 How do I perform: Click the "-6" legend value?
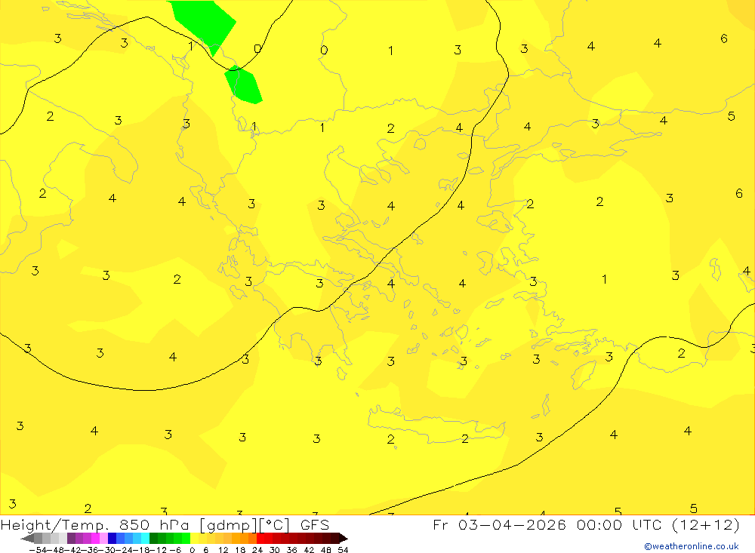tap(175, 550)
